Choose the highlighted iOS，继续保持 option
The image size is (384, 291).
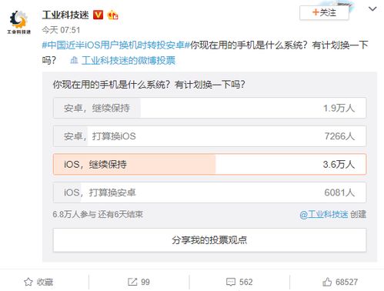click(x=209, y=164)
